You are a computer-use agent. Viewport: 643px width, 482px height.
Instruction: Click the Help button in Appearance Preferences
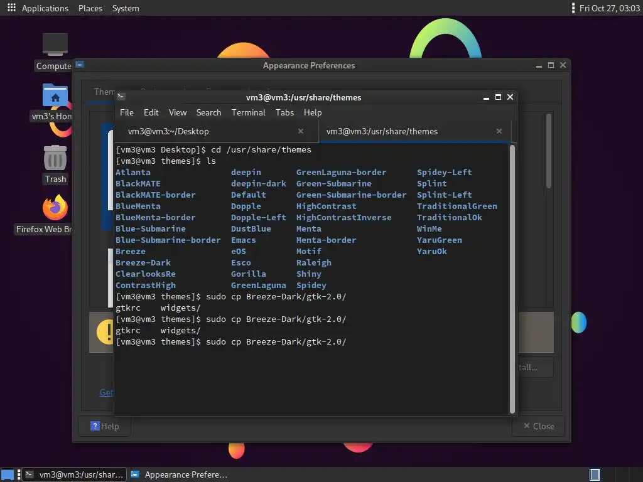[105, 426]
